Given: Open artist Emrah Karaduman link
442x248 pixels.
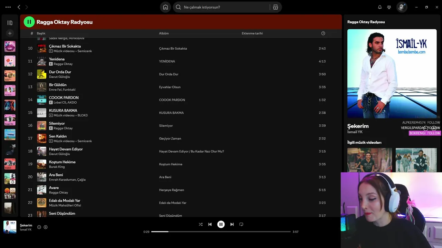Looking at the screenshot, I should click(x=63, y=180).
